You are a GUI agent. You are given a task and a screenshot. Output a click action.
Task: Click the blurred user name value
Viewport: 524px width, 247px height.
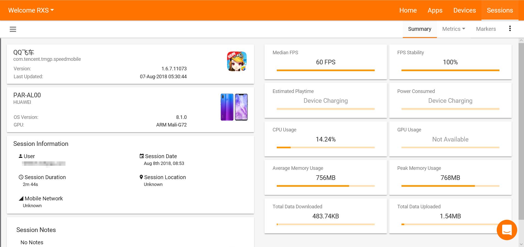tap(44, 164)
